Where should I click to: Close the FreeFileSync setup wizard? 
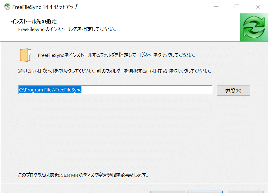258,6
